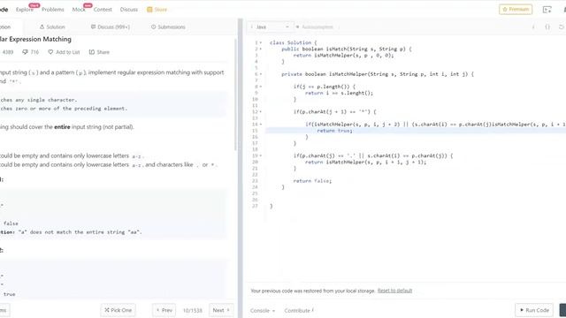The width and height of the screenshot is (566, 318).
Task: Collapse the fold arrow at line 8
Action: point(261,87)
